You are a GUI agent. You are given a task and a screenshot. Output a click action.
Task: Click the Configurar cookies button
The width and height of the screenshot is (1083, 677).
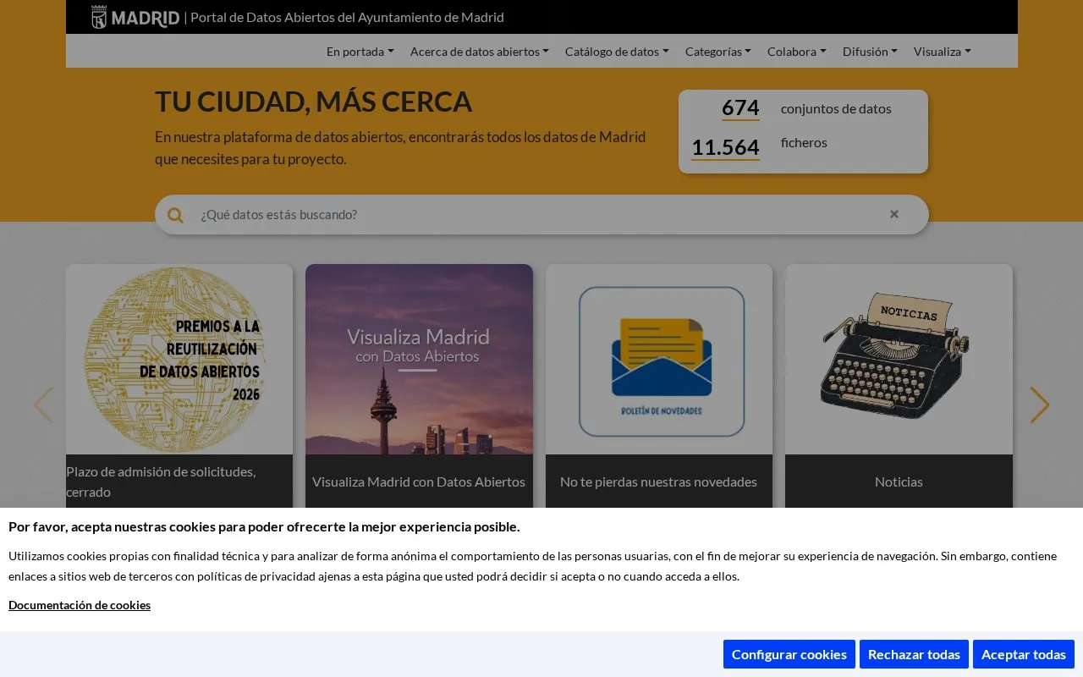point(789,654)
